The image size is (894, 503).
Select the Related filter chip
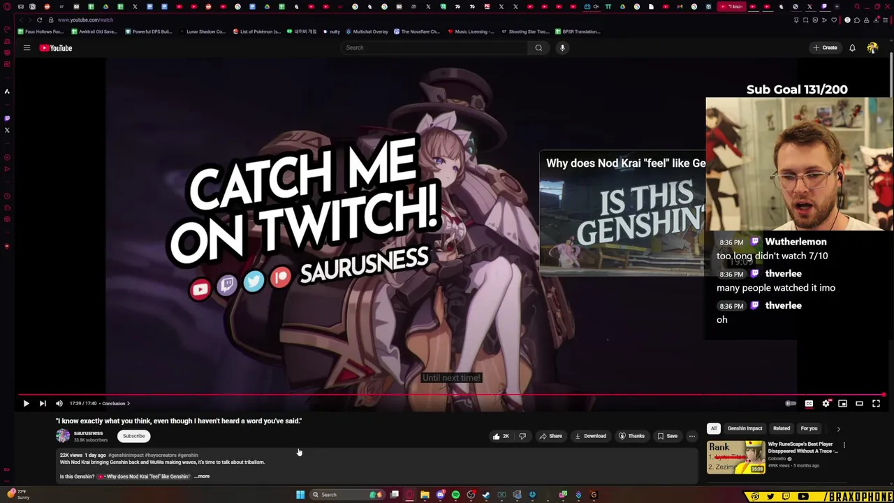tap(782, 428)
